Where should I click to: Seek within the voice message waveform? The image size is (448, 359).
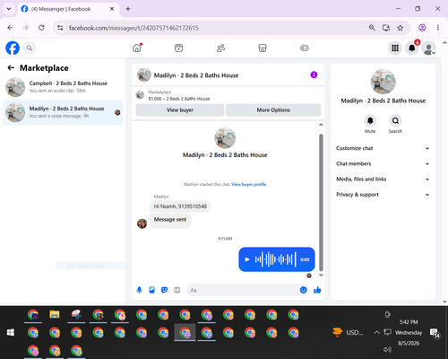tap(275, 259)
